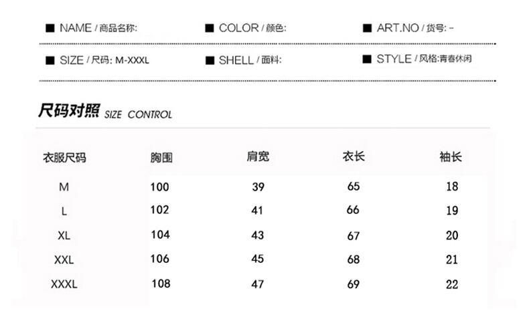
Task: Click the black square beside NAME
Action: pyautogui.click(x=50, y=28)
